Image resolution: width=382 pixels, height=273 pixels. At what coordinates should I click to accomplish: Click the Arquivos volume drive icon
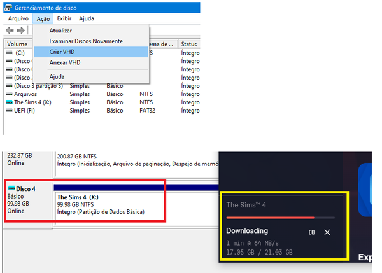pyautogui.click(x=10, y=94)
